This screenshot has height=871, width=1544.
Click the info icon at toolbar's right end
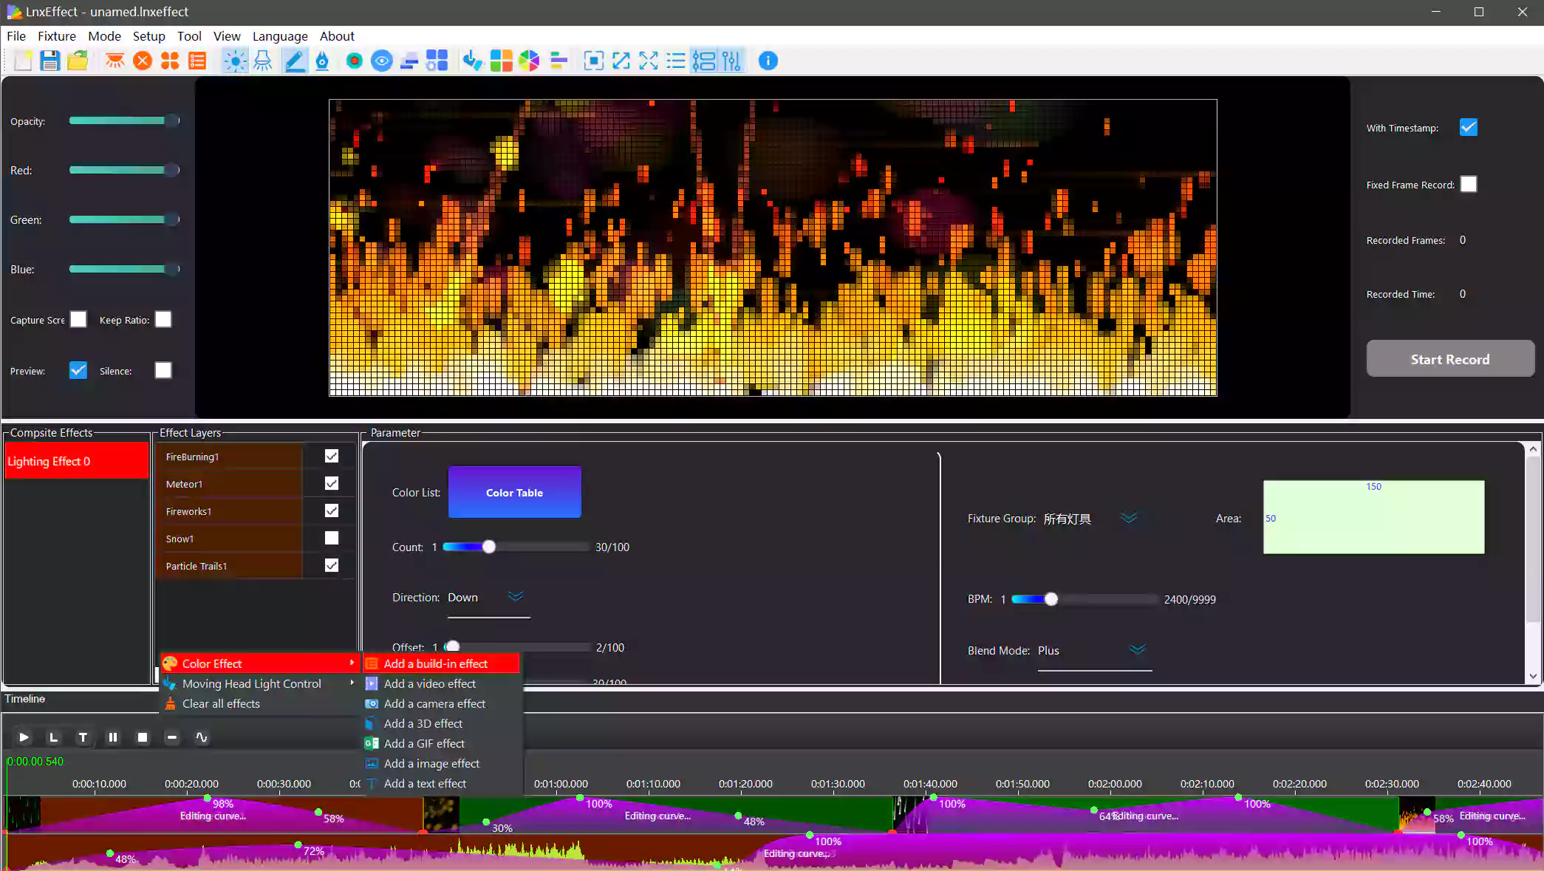[x=768, y=61]
